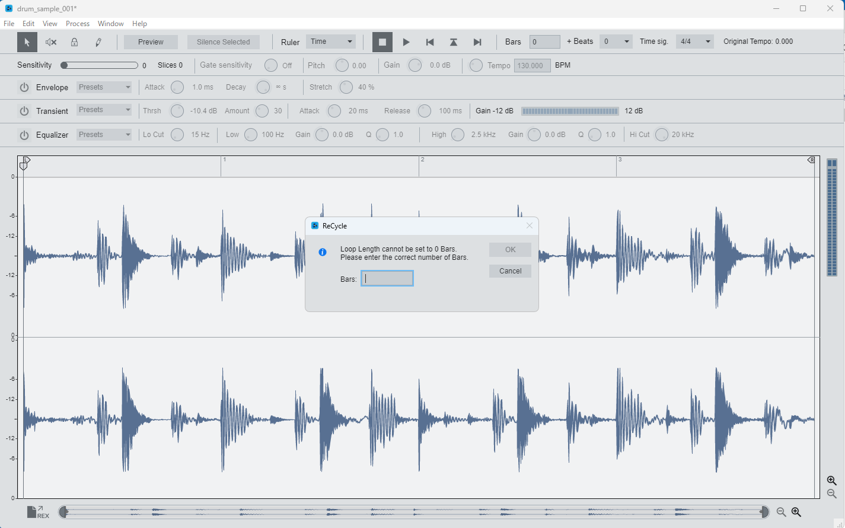The height and width of the screenshot is (528, 845).
Task: Click the Stop playback button
Action: point(382,42)
